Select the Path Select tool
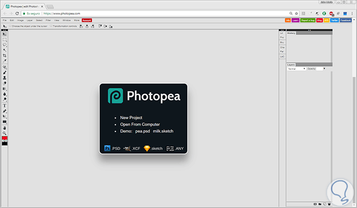Viewport: 357px width, 208px height. coord(5,117)
